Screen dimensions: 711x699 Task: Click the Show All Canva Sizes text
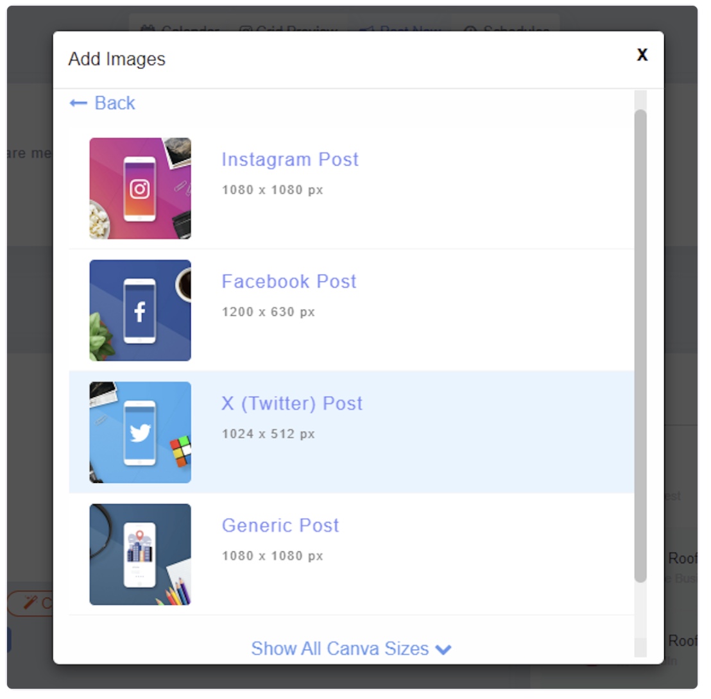(x=339, y=648)
